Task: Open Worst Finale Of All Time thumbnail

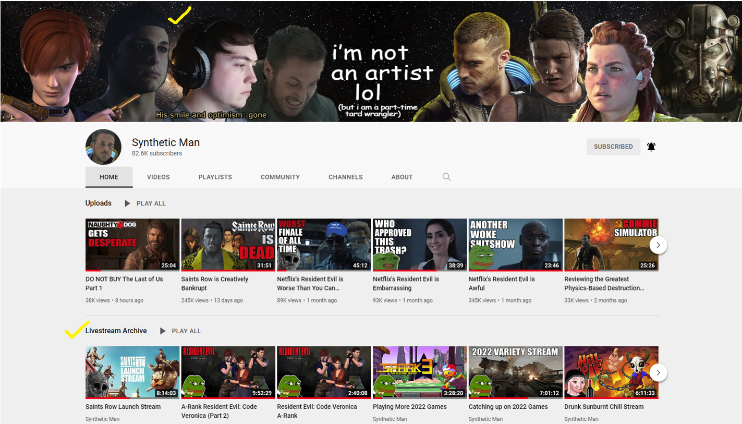Action: point(324,245)
